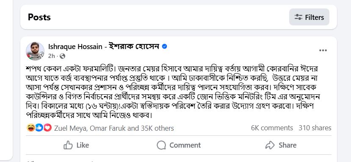View the 310 shares list

pos(315,128)
